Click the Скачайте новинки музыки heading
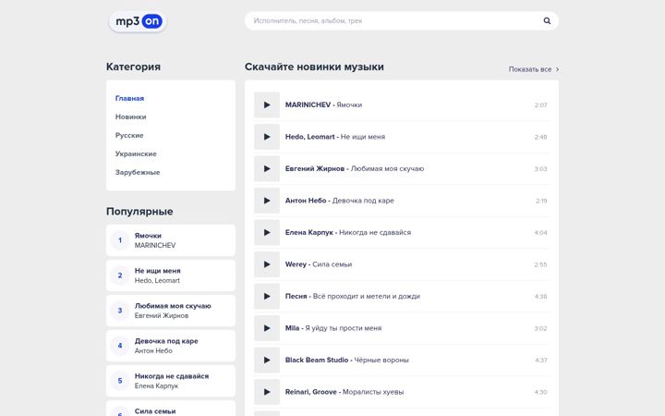This screenshot has height=416, width=665. pyautogui.click(x=314, y=67)
